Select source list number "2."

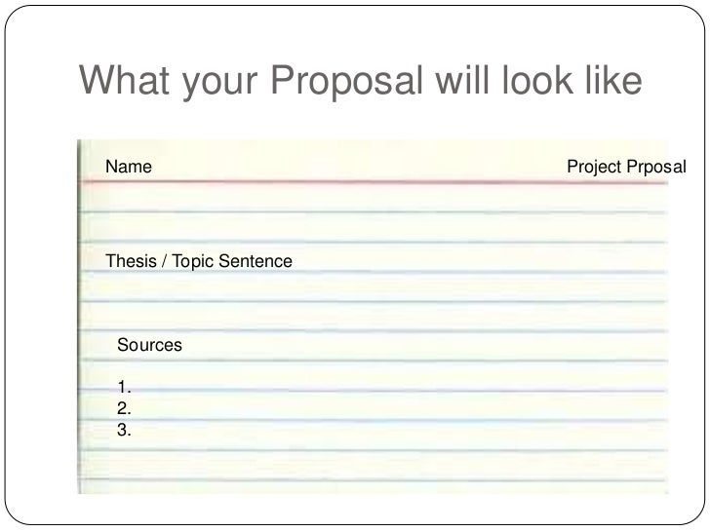(124, 408)
